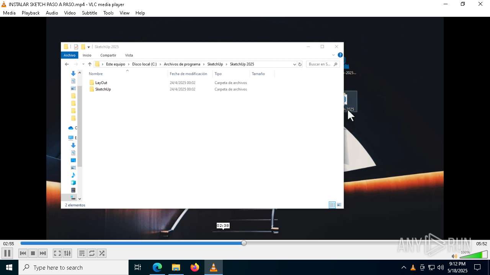Click the Vista tab in the video
This screenshot has height=275, width=490.
click(x=129, y=55)
